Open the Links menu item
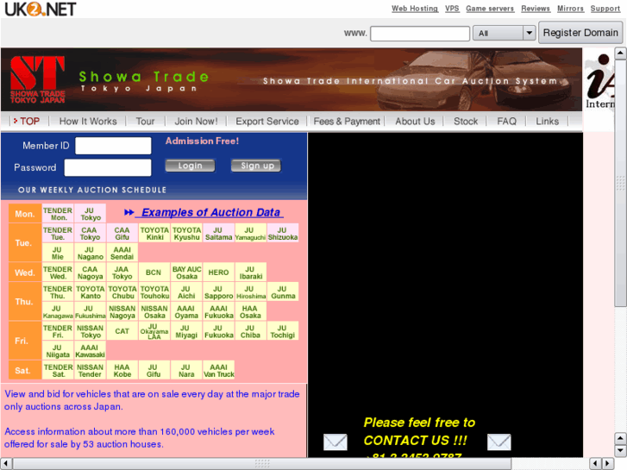Image resolution: width=627 pixels, height=470 pixels. click(x=547, y=122)
